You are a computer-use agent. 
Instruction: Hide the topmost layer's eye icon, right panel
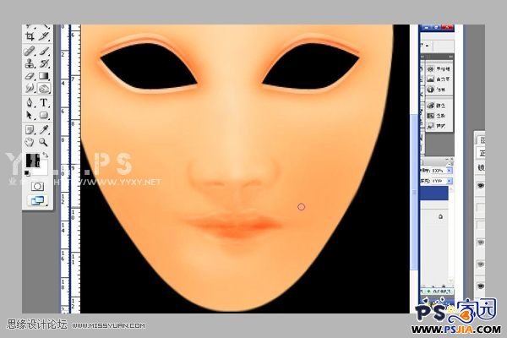point(481,185)
